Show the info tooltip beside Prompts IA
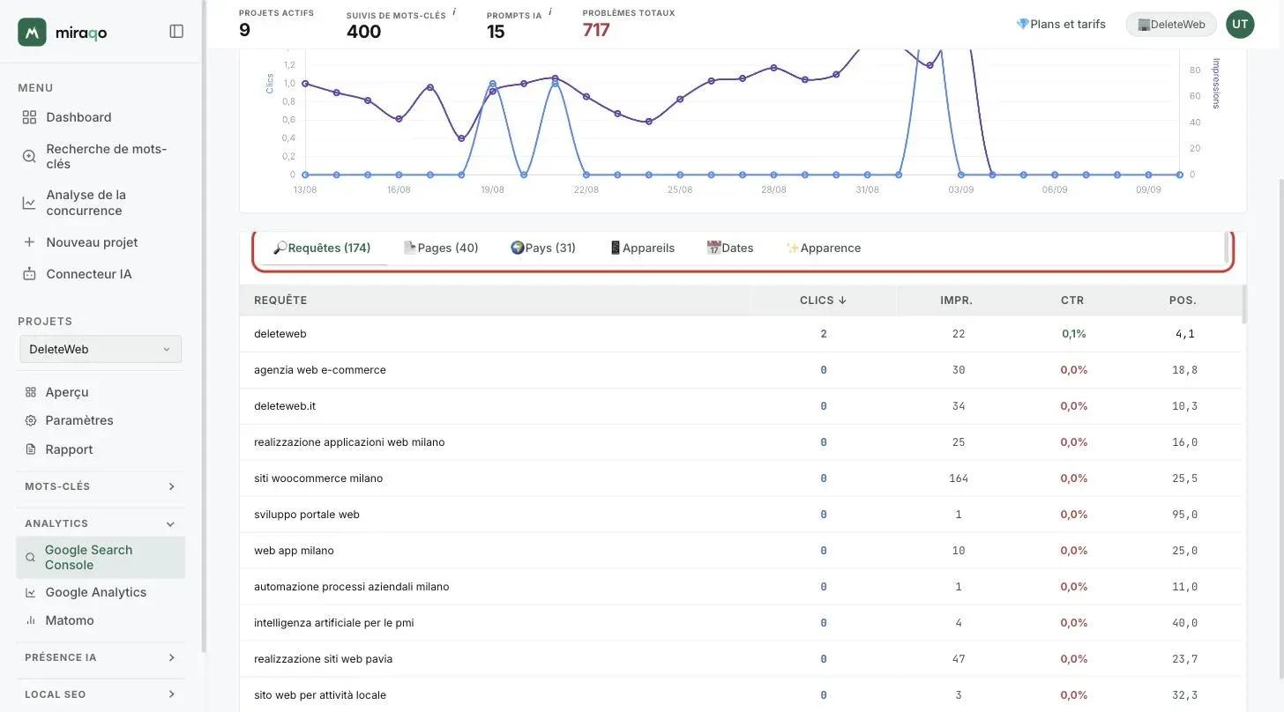Viewport: 1284px width, 712px height. 550,12
